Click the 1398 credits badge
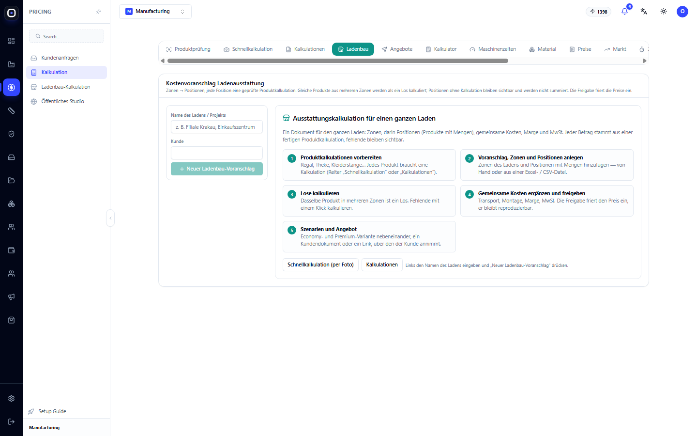This screenshot has width=697, height=436. pos(599,12)
